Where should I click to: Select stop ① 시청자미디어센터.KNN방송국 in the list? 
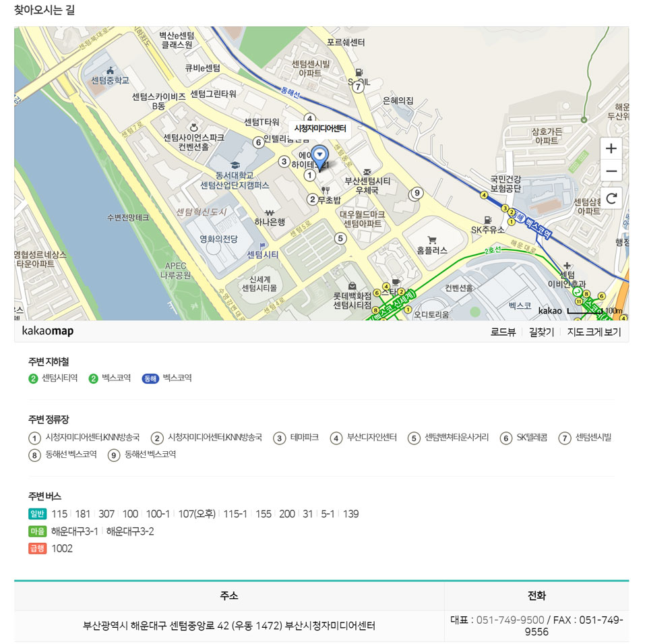pos(84,438)
